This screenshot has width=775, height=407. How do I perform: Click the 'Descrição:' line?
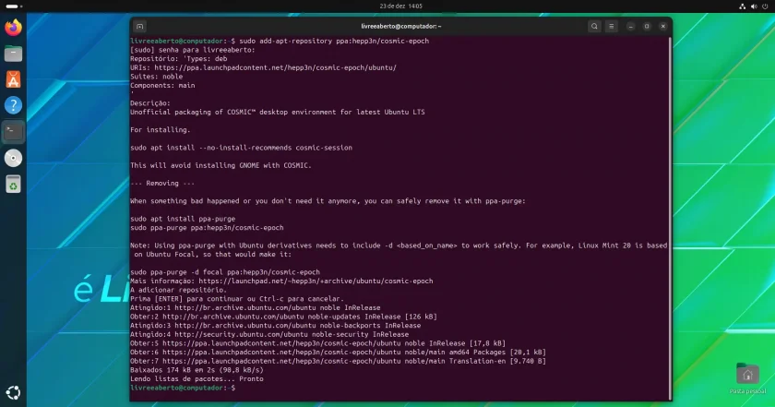[150, 103]
